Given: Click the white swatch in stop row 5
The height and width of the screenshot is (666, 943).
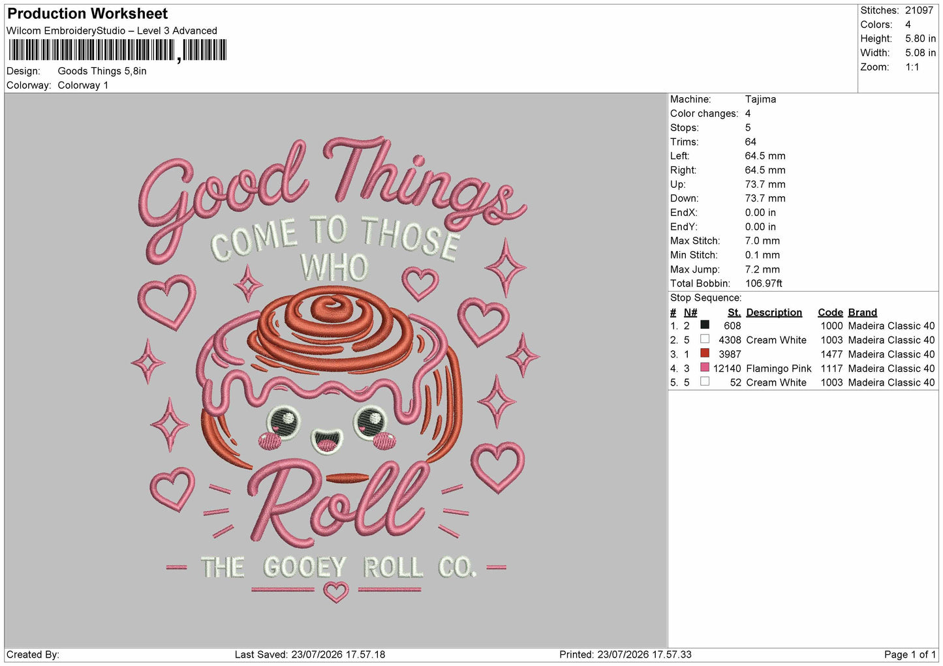Looking at the screenshot, I should coord(705,382).
